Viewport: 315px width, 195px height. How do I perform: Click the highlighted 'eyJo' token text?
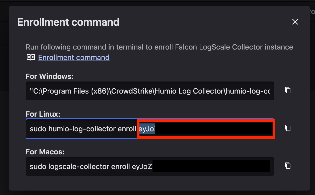147,129
